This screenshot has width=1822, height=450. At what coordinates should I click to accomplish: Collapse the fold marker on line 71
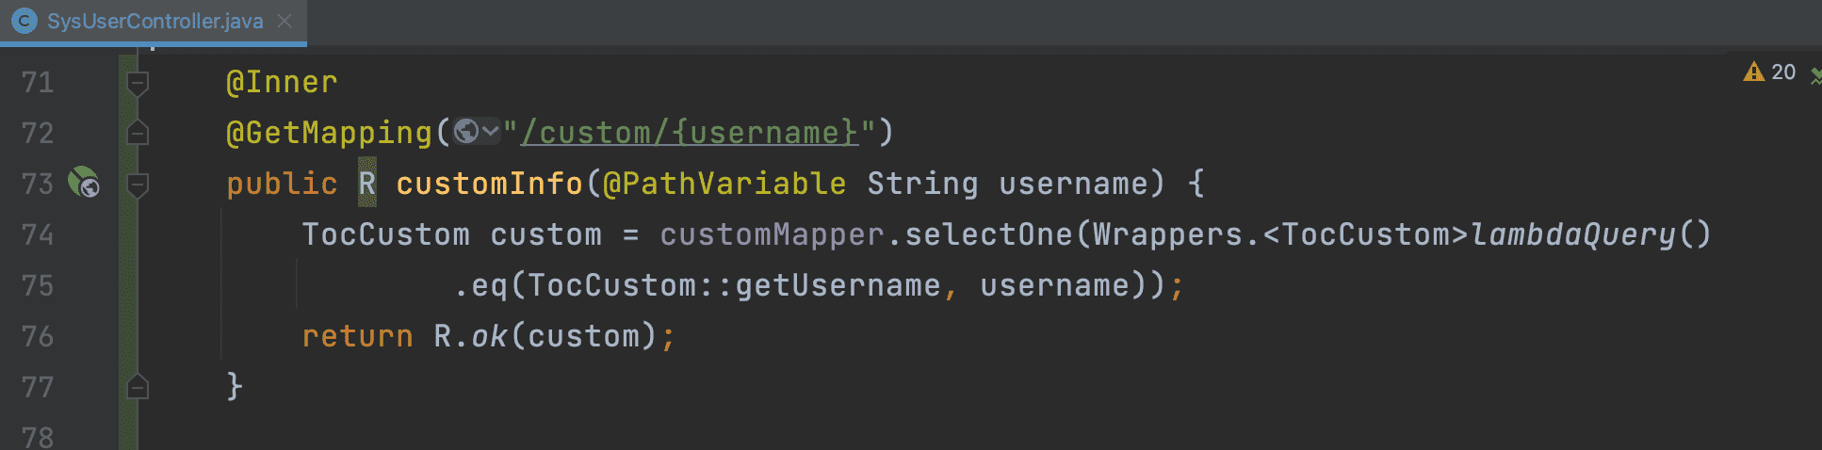[138, 83]
